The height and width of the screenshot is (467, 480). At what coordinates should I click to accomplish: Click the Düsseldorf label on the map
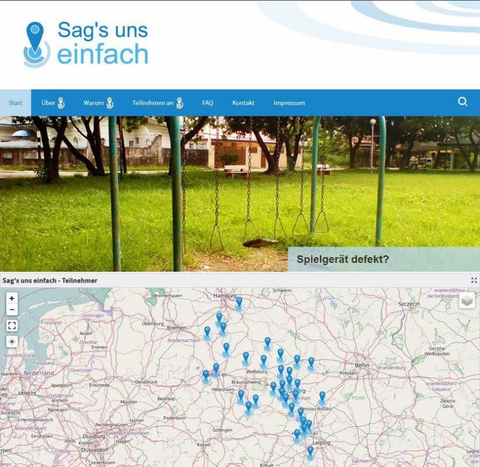94,450
